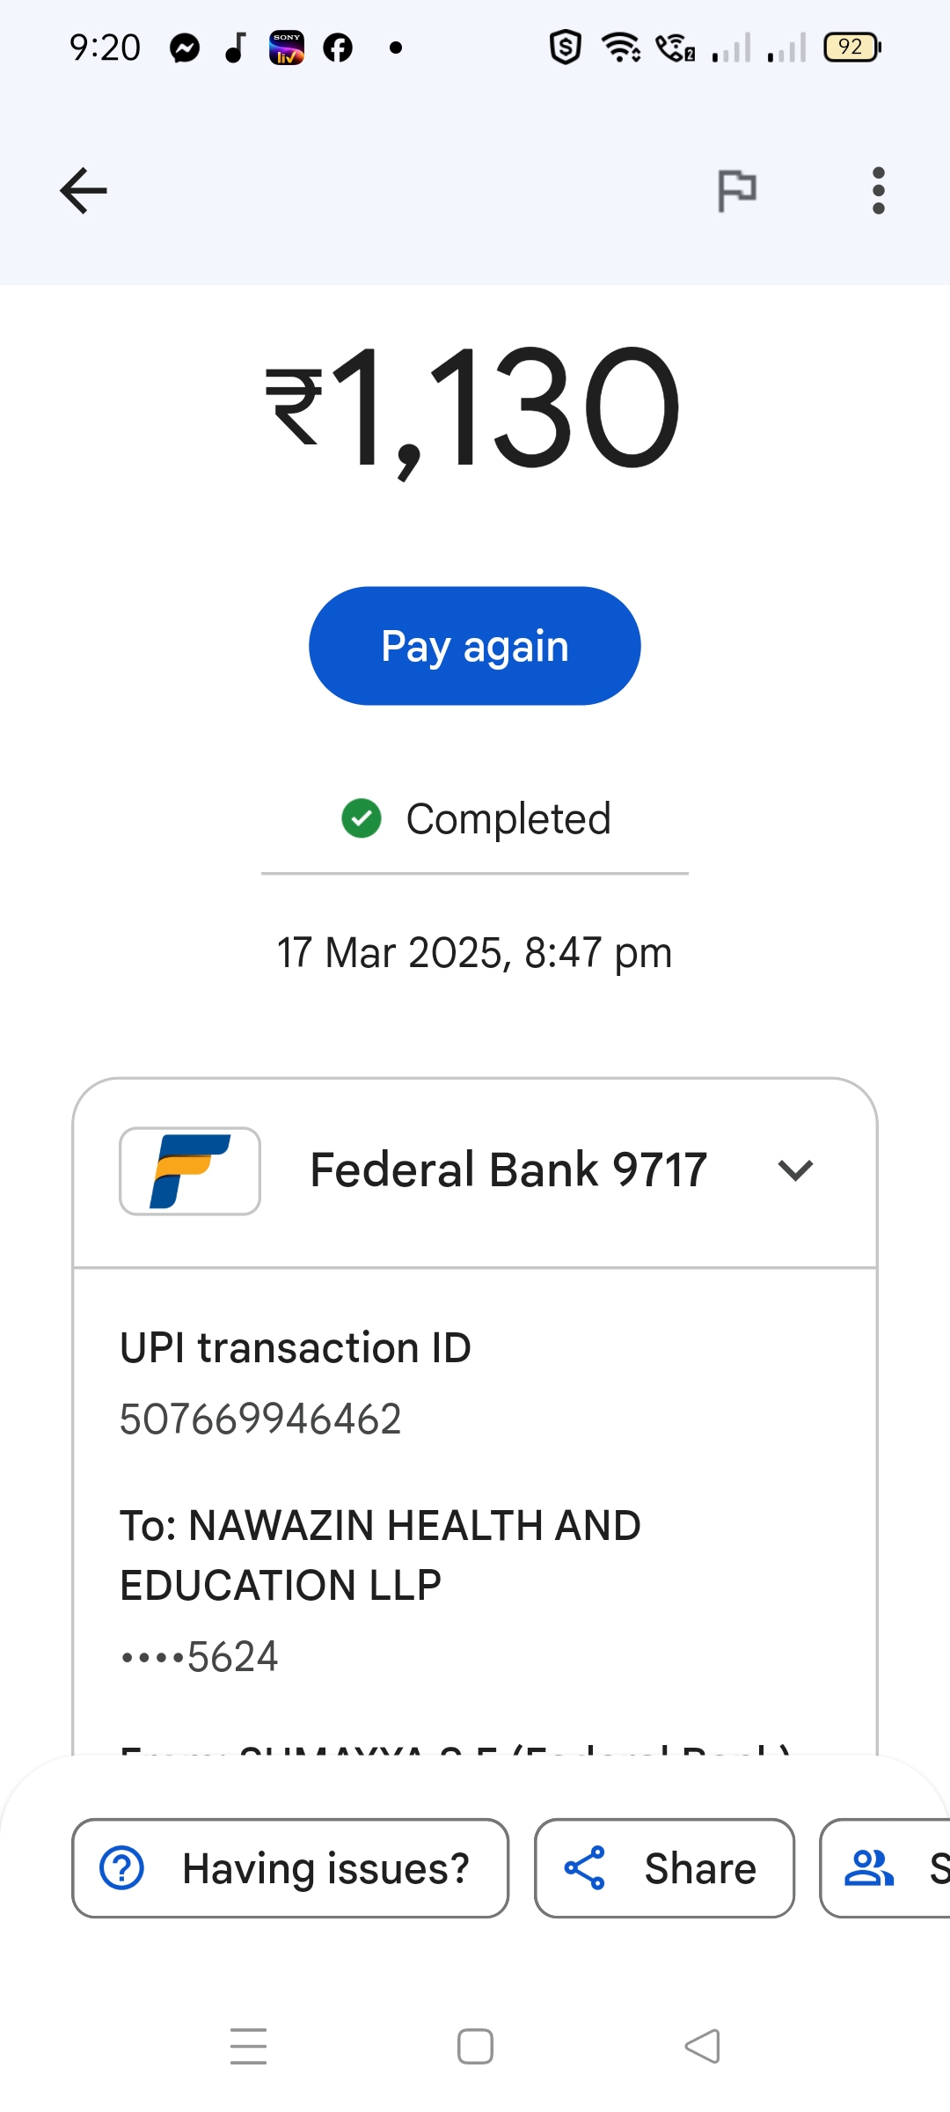
Task: Tap the Messenger notification icon
Action: point(185,48)
